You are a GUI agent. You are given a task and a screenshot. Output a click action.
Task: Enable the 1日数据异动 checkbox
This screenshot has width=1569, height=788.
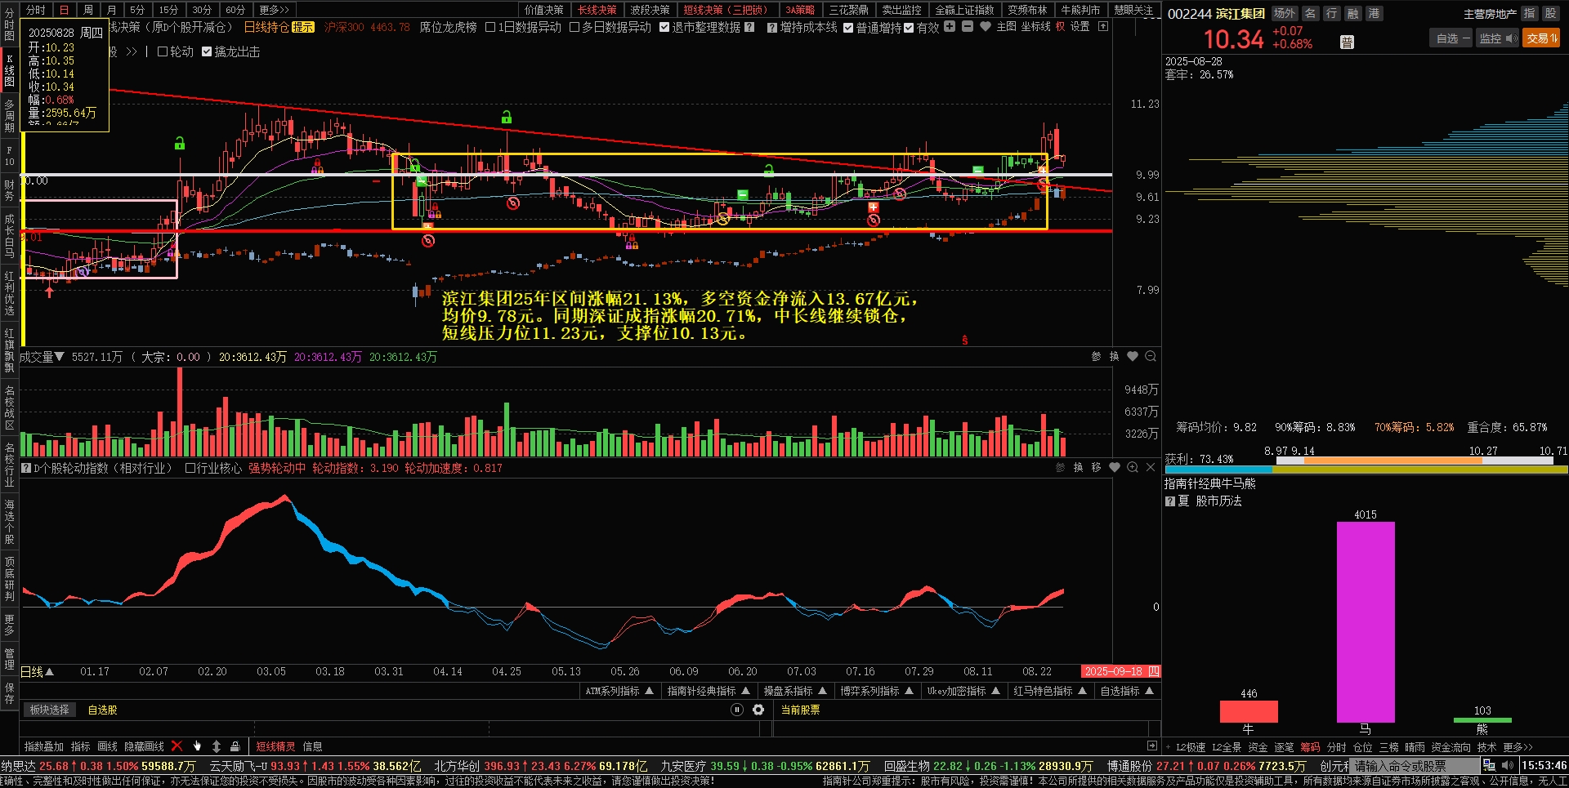490,27
